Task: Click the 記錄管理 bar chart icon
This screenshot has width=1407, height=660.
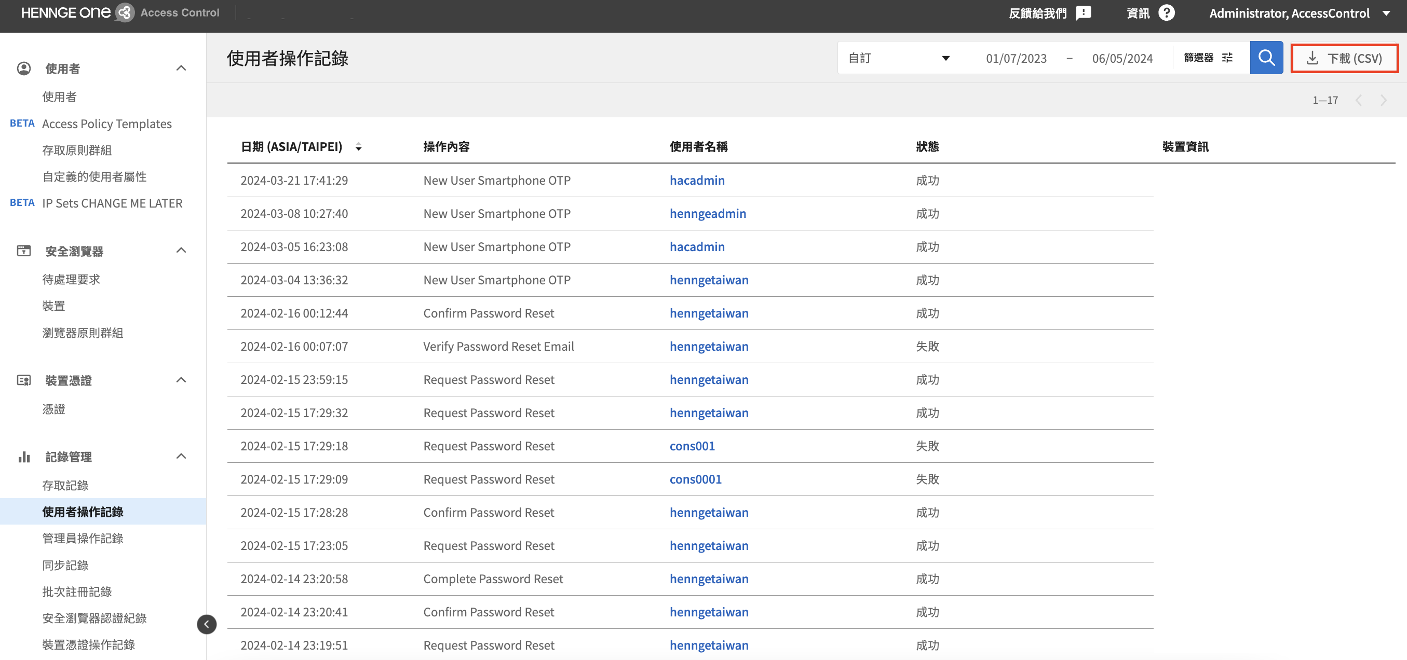Action: click(24, 457)
